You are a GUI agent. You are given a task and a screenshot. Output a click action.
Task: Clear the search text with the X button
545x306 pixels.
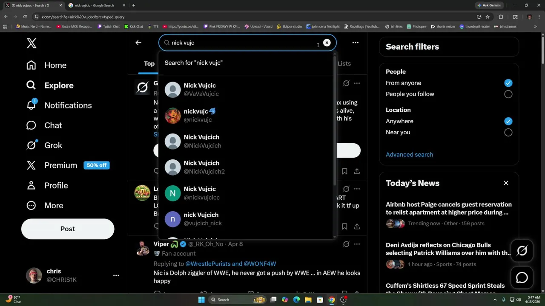coord(327,42)
